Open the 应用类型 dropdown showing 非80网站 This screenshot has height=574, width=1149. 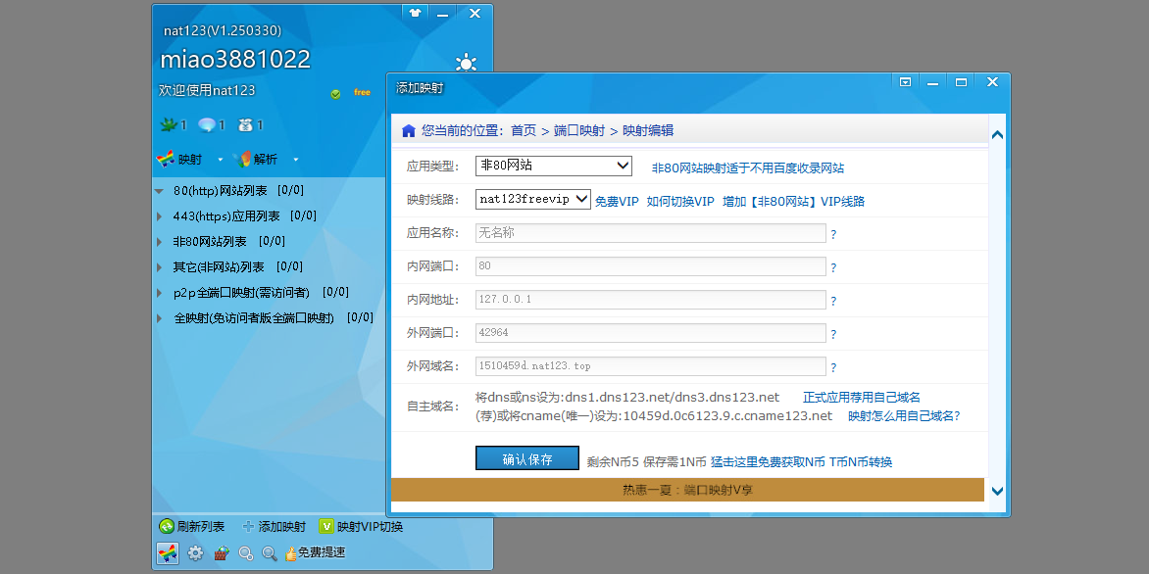[x=553, y=166]
